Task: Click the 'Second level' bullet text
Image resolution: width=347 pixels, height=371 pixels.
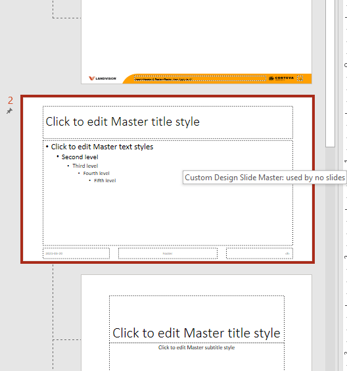Action: [80, 157]
